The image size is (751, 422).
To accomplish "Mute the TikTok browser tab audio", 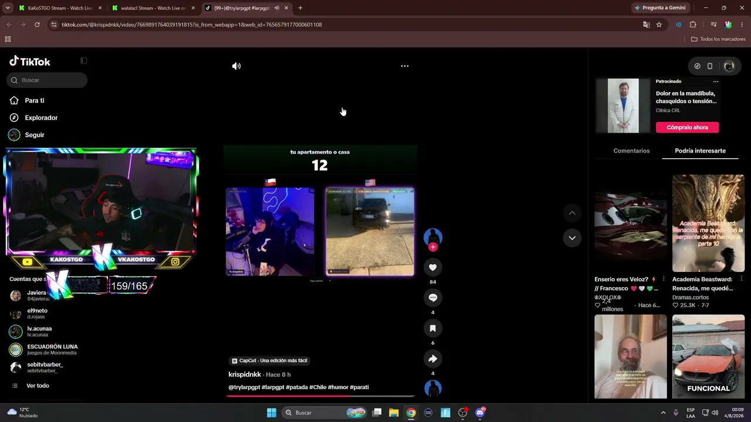I will coord(276,8).
